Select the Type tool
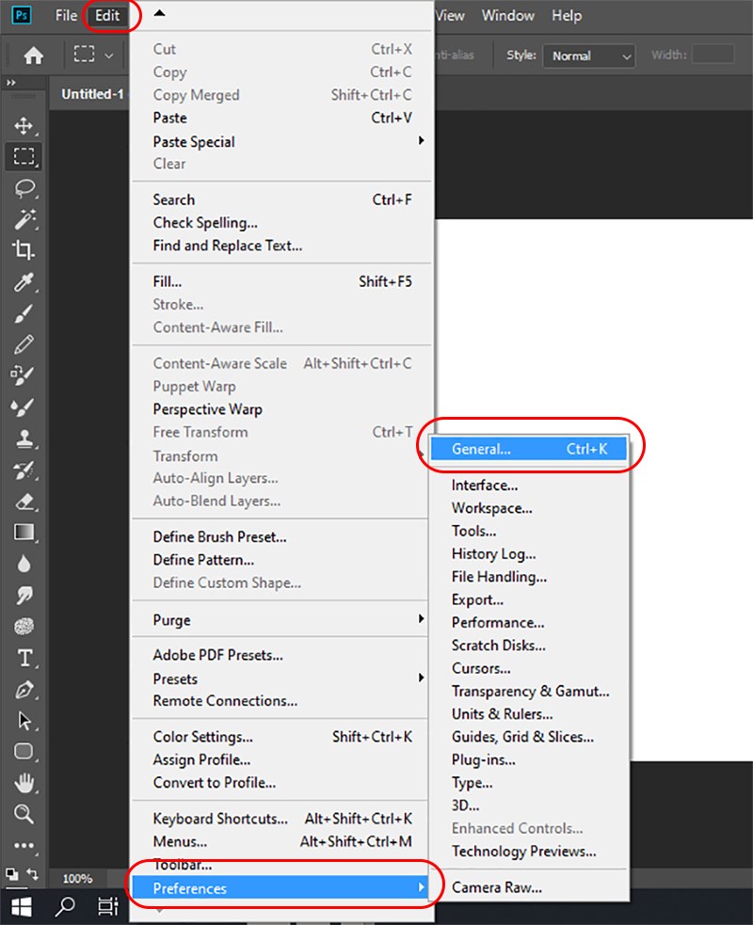This screenshot has height=925, width=753. tap(24, 658)
